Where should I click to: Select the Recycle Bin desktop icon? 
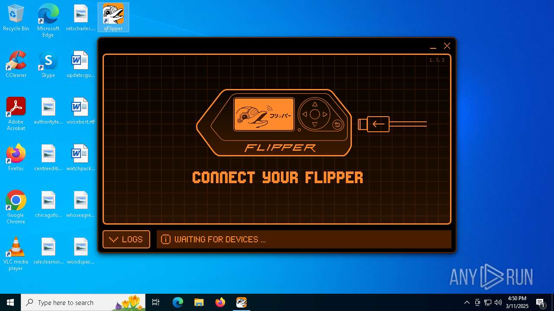pyautogui.click(x=16, y=18)
